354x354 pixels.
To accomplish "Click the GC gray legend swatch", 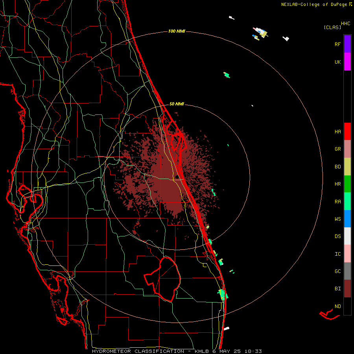I will [x=347, y=271].
